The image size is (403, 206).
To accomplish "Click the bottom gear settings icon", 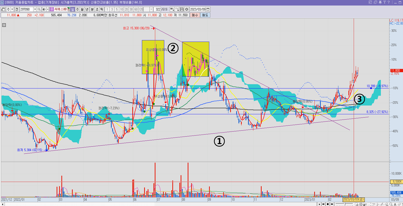I will click(x=361, y=204).
